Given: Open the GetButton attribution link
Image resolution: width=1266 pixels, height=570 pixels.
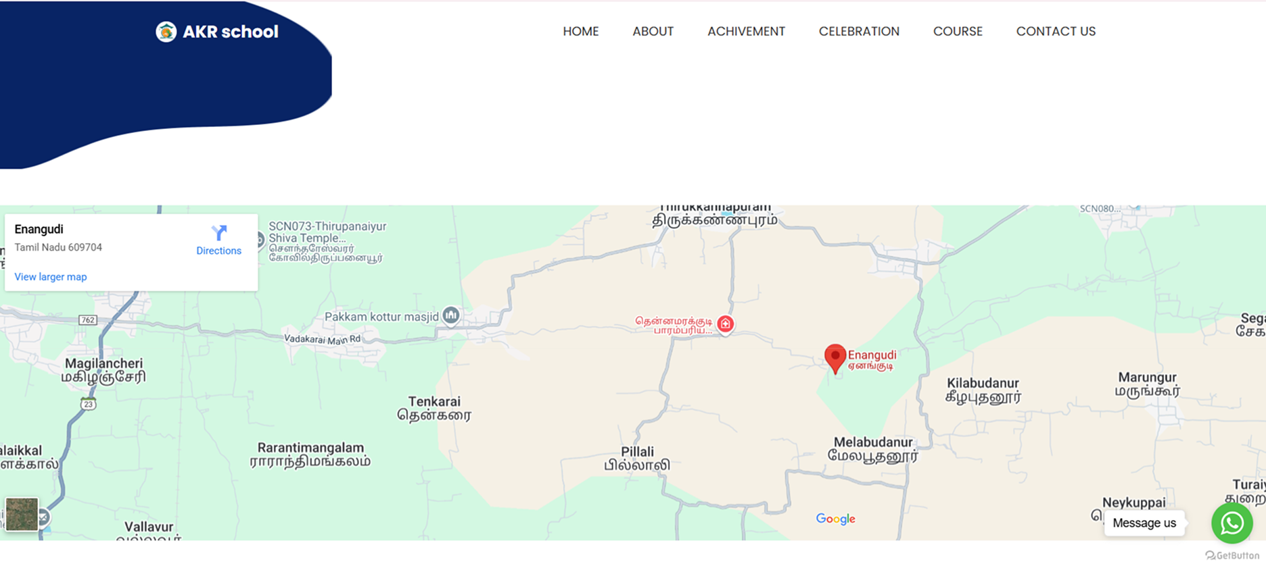Looking at the screenshot, I should tap(1232, 555).
